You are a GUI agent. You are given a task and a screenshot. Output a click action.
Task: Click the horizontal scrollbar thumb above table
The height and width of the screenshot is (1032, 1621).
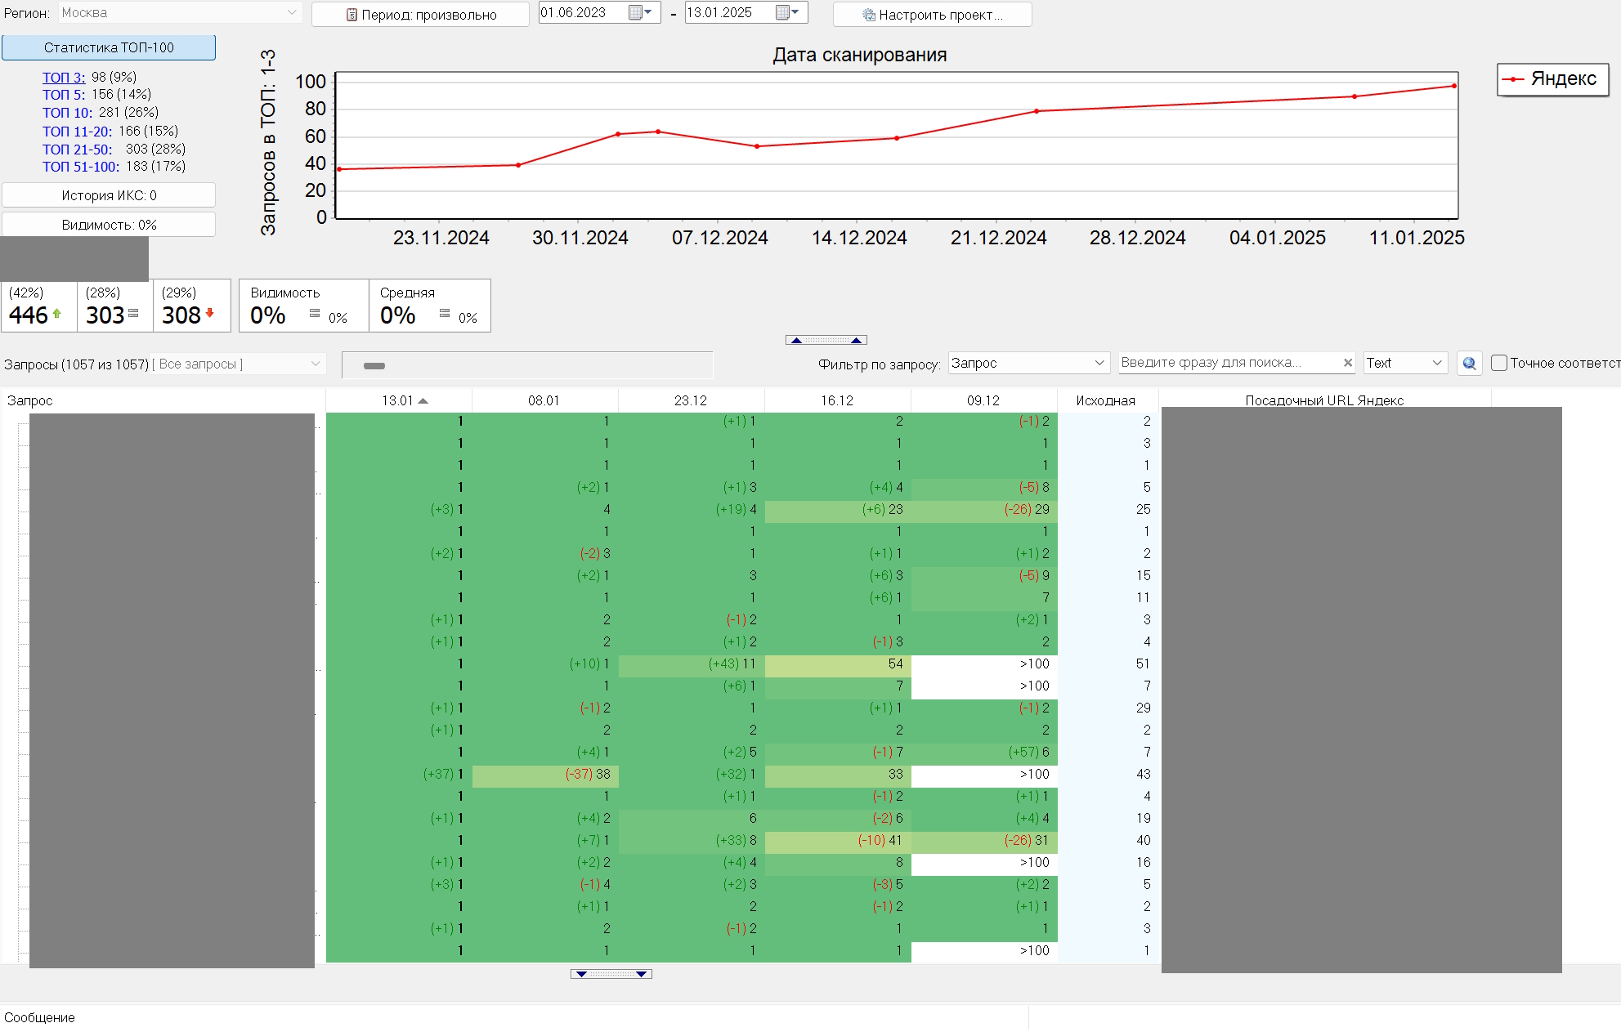(374, 366)
